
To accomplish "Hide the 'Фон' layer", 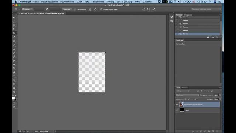I will click(177, 110).
